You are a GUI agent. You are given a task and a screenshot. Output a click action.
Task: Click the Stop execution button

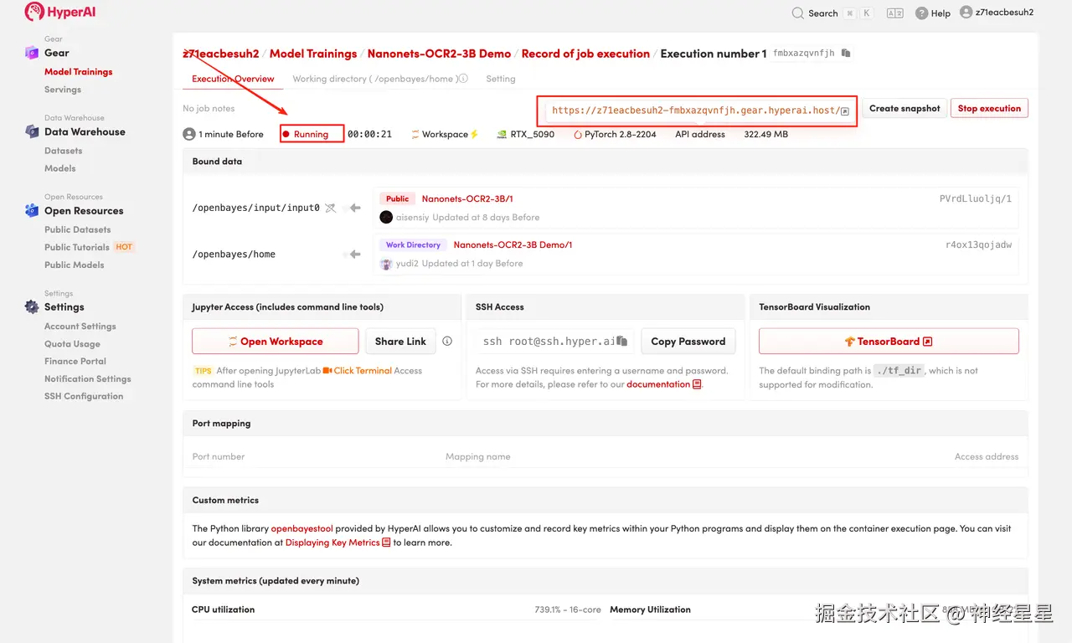(x=989, y=109)
